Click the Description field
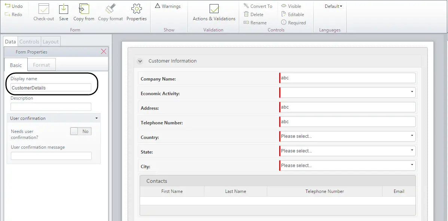 click(51, 107)
